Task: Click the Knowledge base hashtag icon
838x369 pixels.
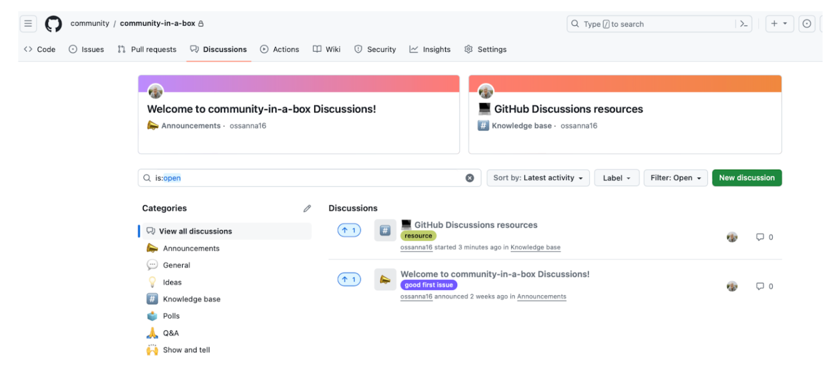Action: (x=152, y=299)
